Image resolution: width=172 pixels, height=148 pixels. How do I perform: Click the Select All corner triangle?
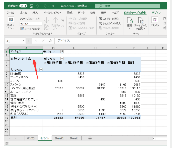tap(8, 48)
